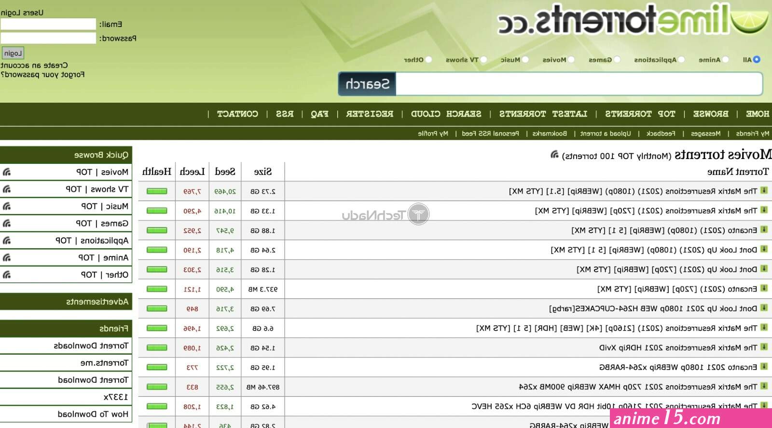Click download icon for Matrix Resurrections 1080p WEBRip 5.1
Viewport: 772px width, 428px height.
tap(764, 190)
